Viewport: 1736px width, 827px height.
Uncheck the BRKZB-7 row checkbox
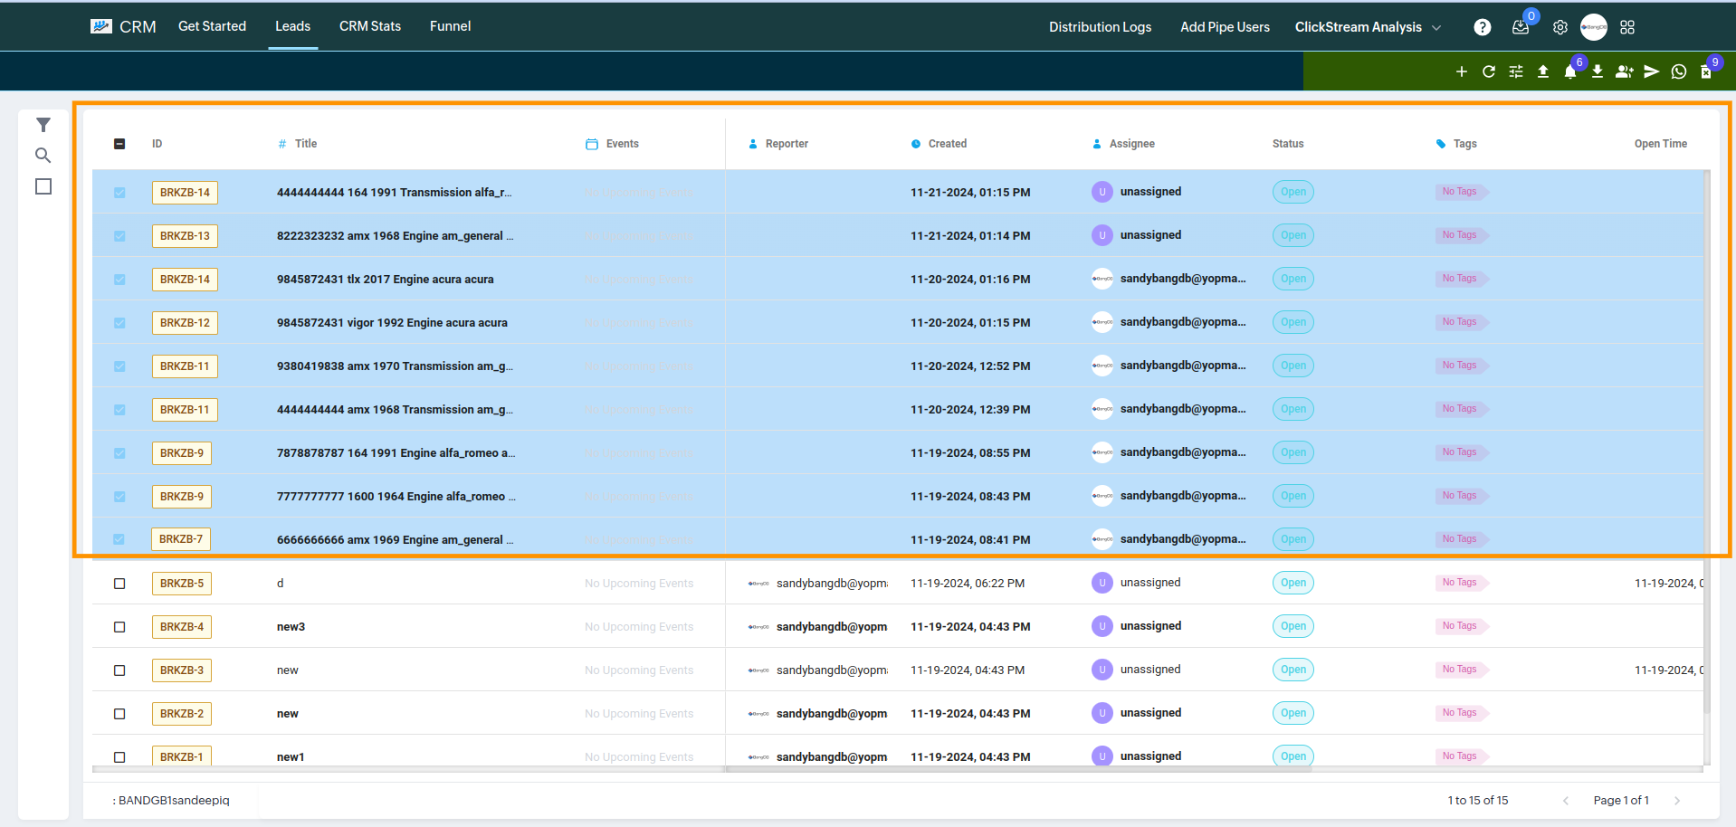(119, 540)
